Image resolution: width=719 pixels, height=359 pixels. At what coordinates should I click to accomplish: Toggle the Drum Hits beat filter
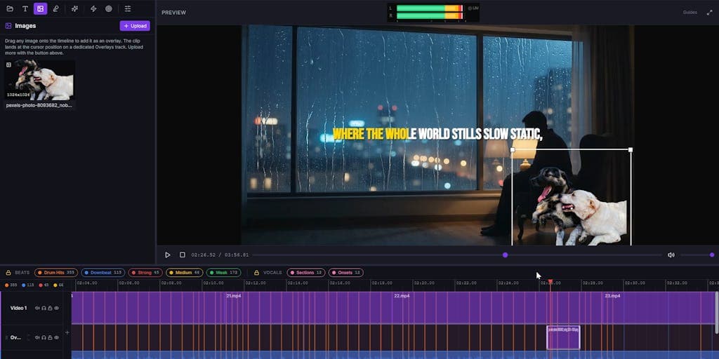(56, 273)
